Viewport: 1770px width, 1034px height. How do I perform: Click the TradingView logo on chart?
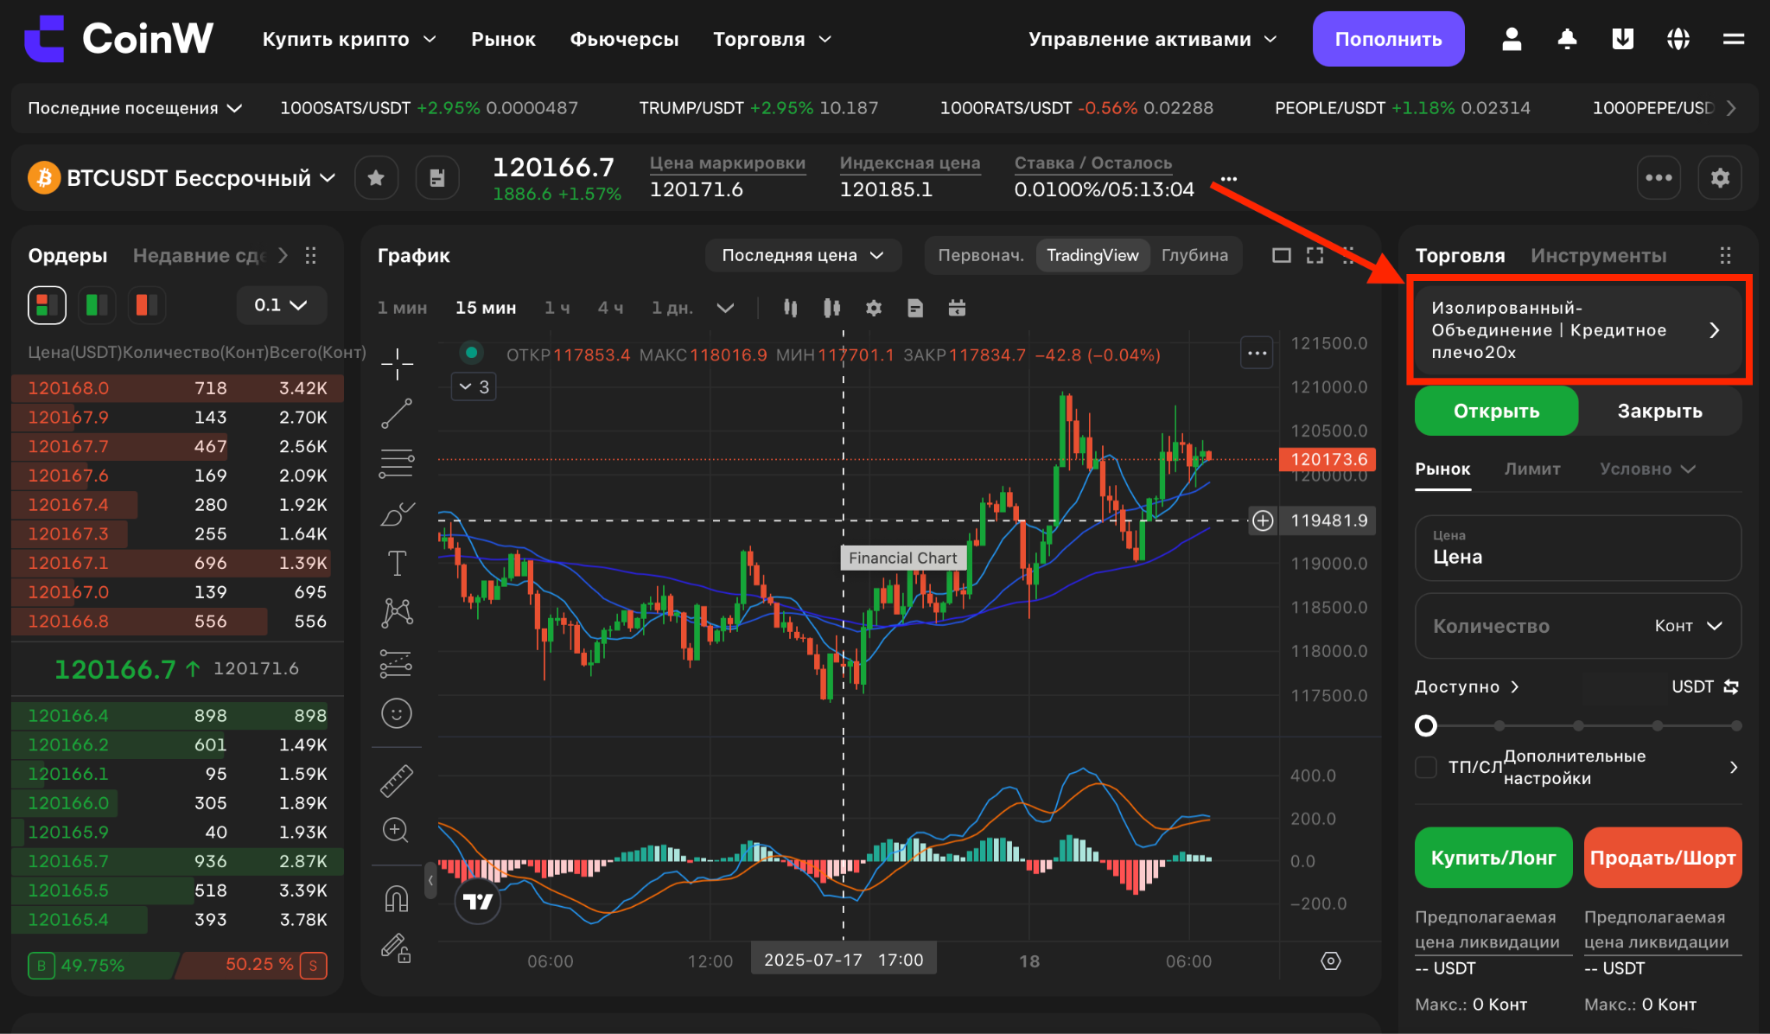pos(478,902)
